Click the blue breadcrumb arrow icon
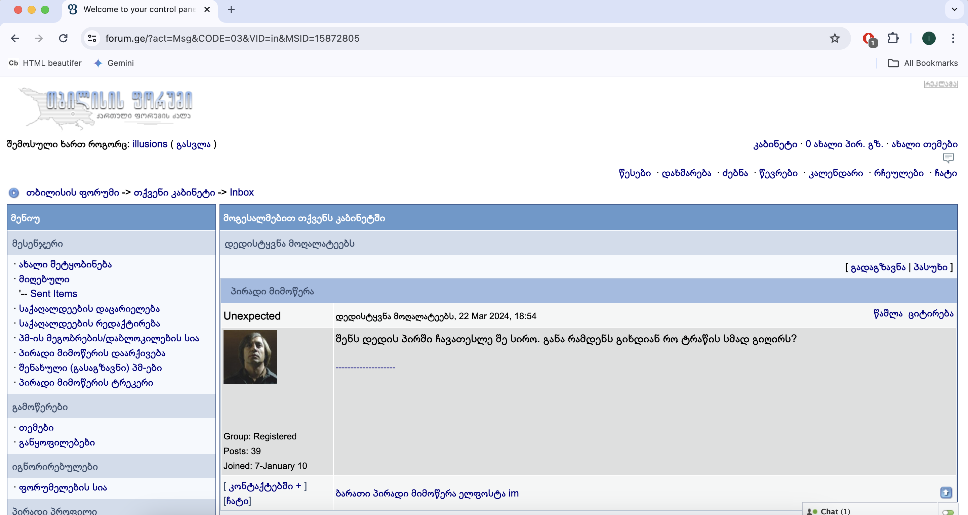Screen dimensions: 968x515 click(14, 193)
